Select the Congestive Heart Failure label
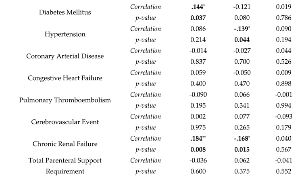 65,78
